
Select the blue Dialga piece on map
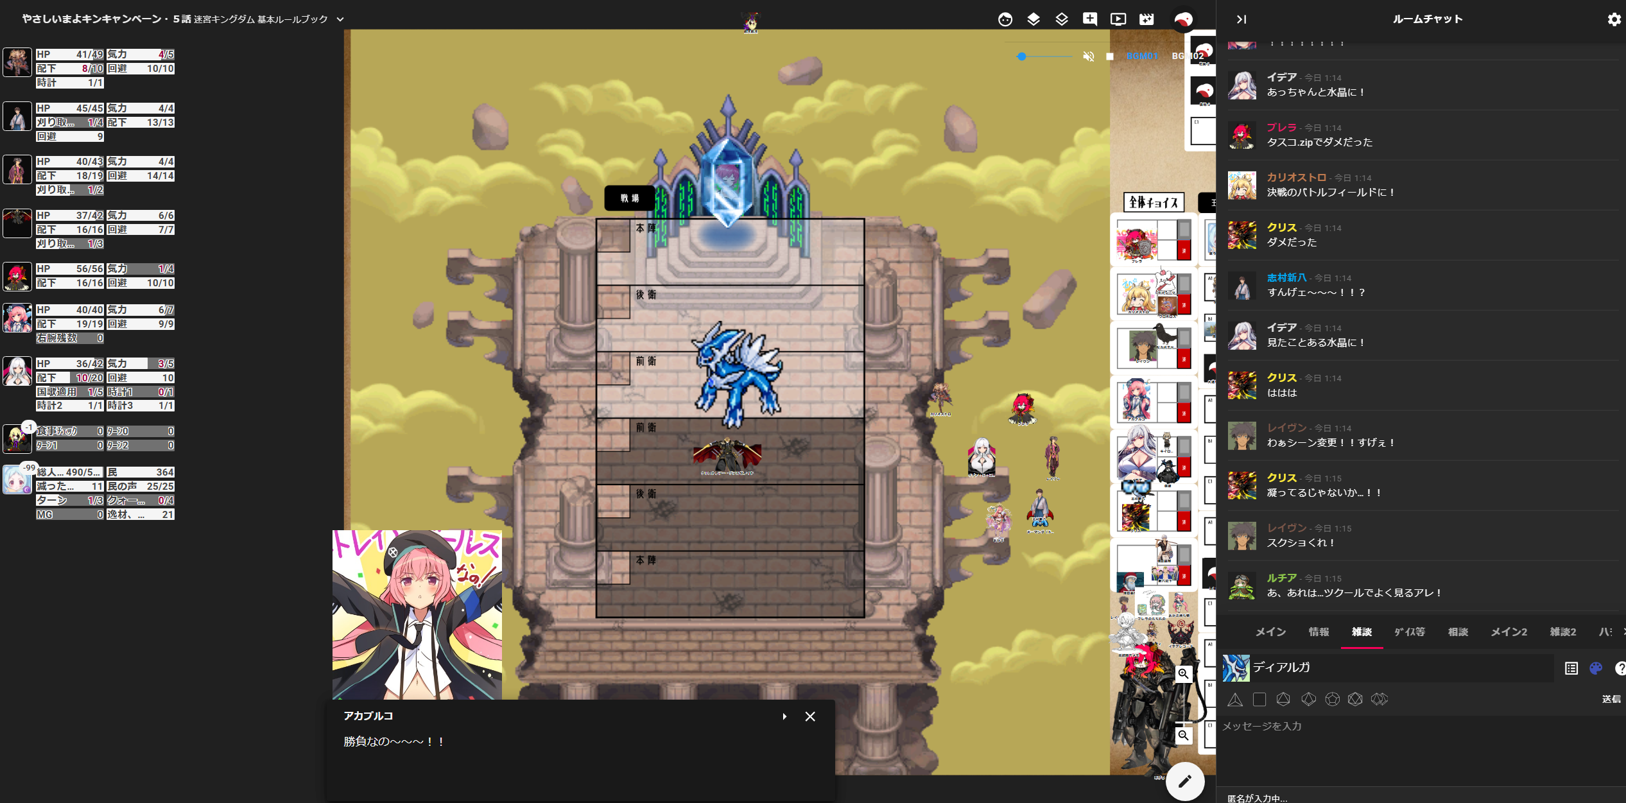737,376
